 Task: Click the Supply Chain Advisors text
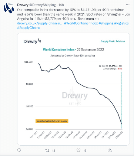coord(113,41)
